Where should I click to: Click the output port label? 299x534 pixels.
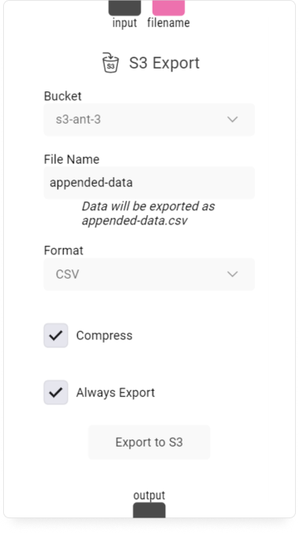click(149, 495)
